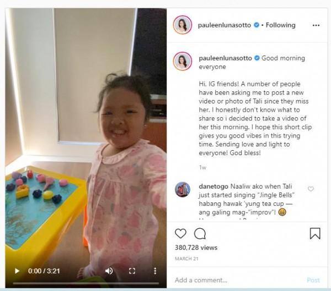Open the danetogo username link
The width and height of the screenshot is (331, 291).
[213, 186]
